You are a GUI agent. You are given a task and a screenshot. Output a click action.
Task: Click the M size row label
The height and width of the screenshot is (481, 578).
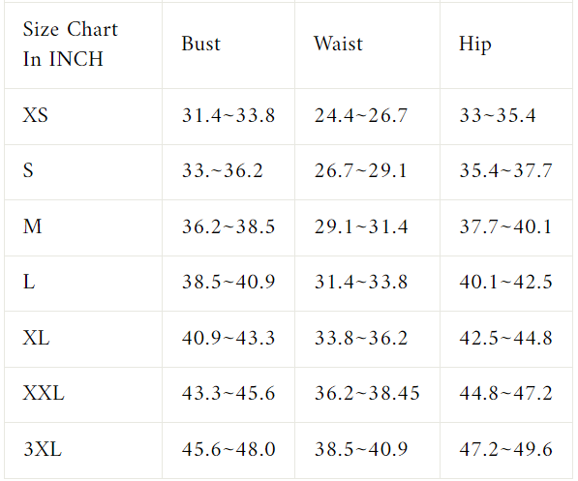32,226
